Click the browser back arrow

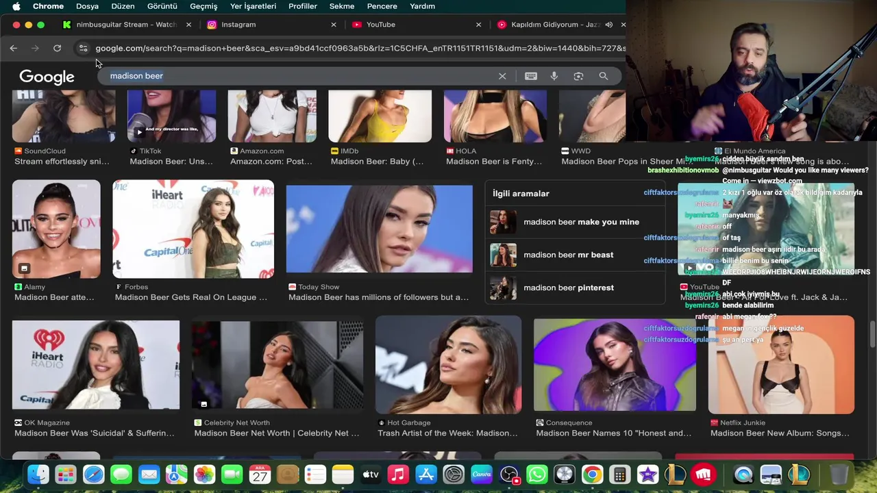click(x=14, y=48)
